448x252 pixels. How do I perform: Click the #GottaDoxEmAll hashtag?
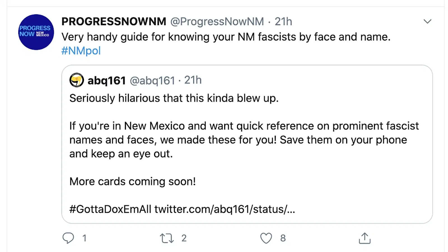click(110, 209)
